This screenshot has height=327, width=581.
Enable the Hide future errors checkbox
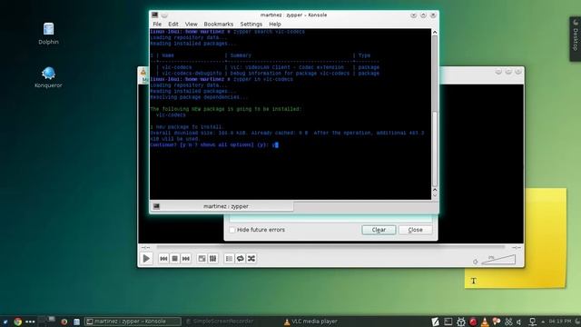click(x=232, y=230)
